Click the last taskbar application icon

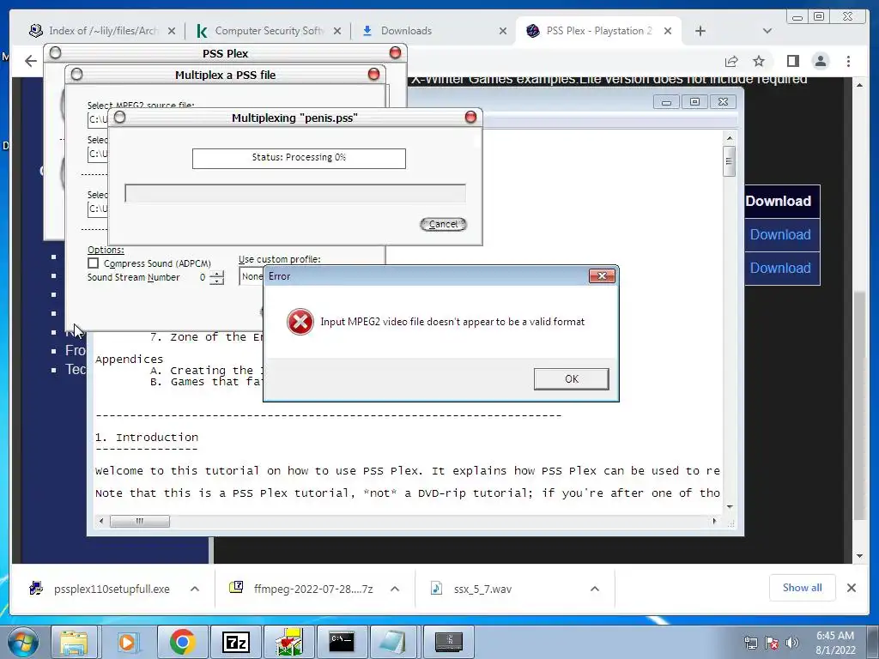tap(448, 642)
